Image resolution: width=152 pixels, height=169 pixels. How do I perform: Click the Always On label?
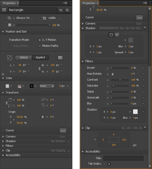pyautogui.click(x=23, y=18)
